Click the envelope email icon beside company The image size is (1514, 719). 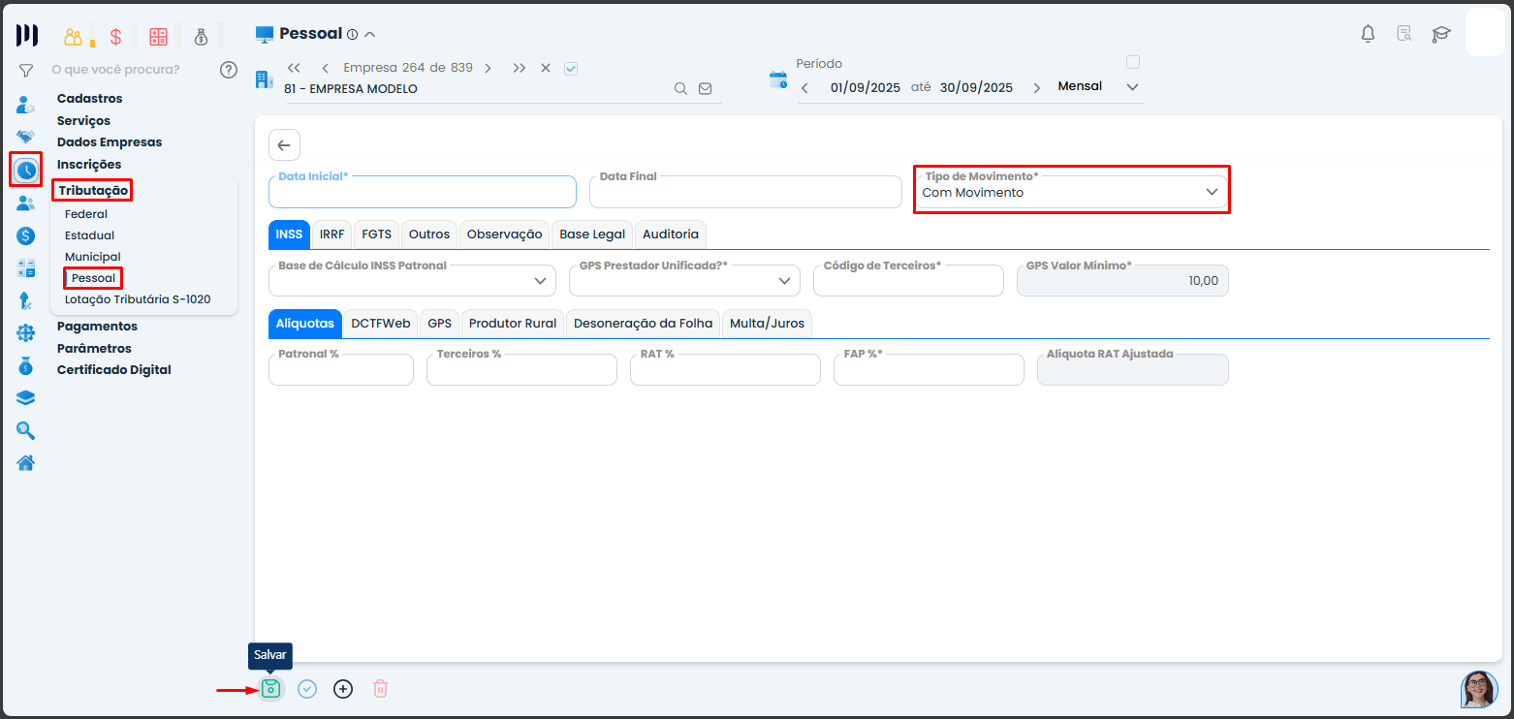click(705, 88)
